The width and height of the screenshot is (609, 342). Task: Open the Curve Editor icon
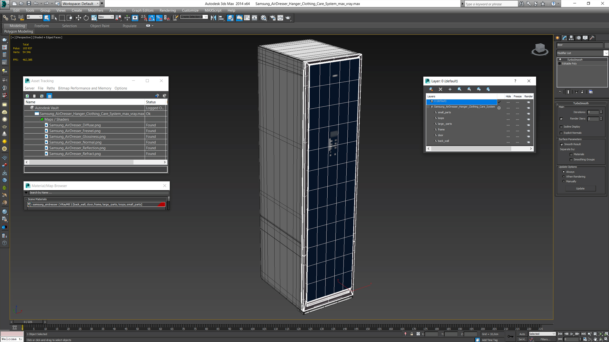pos(247,18)
